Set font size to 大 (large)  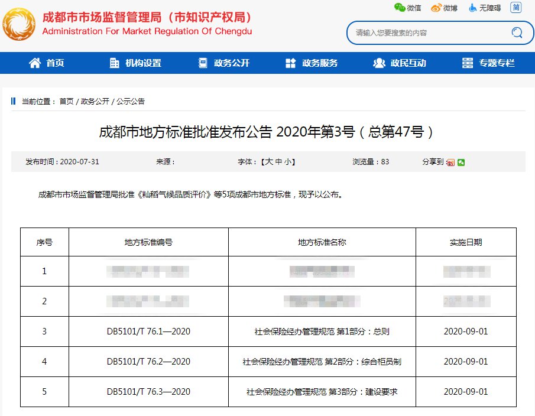click(268, 162)
